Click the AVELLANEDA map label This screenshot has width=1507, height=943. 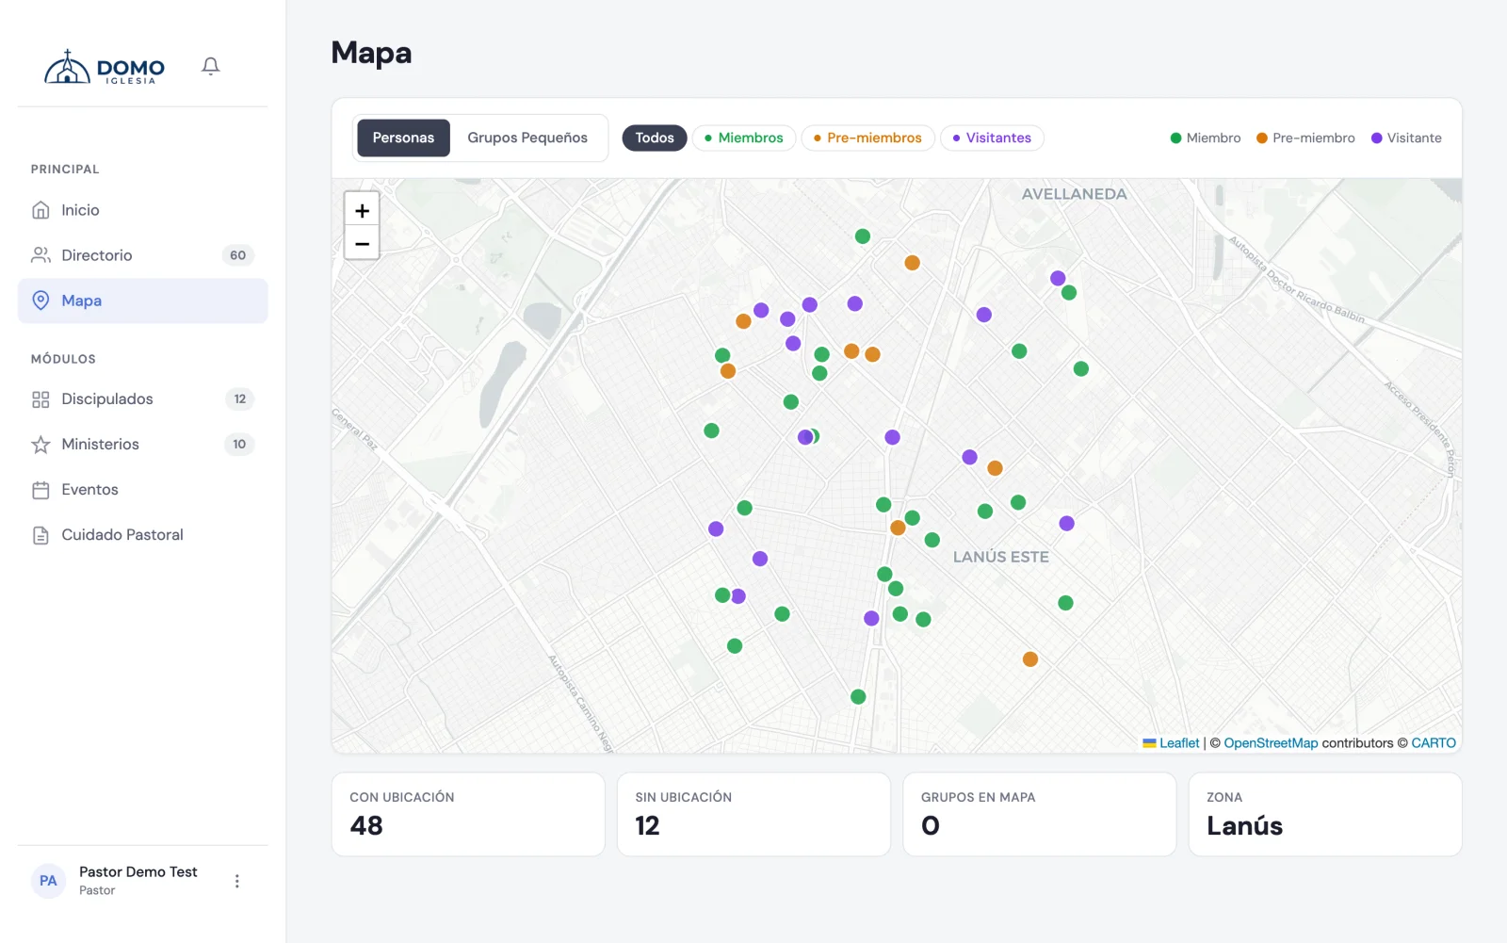pos(1075,194)
